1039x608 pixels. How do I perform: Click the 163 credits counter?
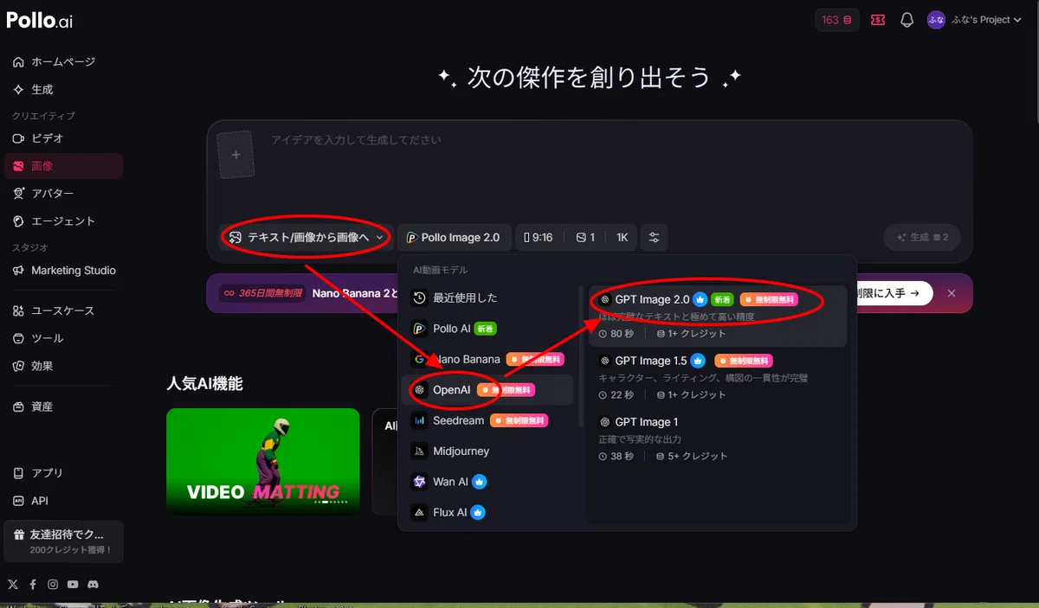[x=837, y=20]
